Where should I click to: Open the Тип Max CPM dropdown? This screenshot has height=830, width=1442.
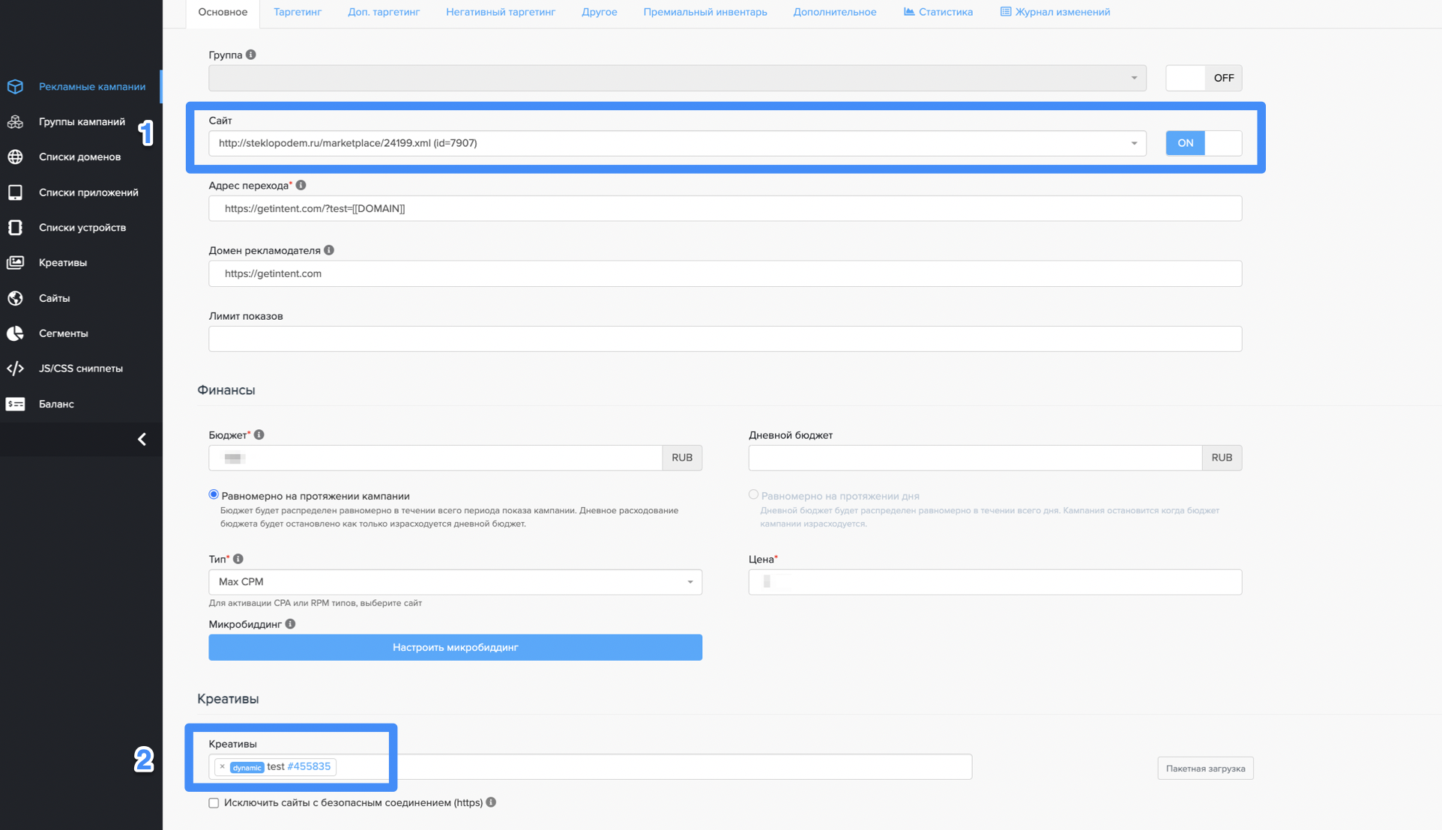click(x=690, y=582)
